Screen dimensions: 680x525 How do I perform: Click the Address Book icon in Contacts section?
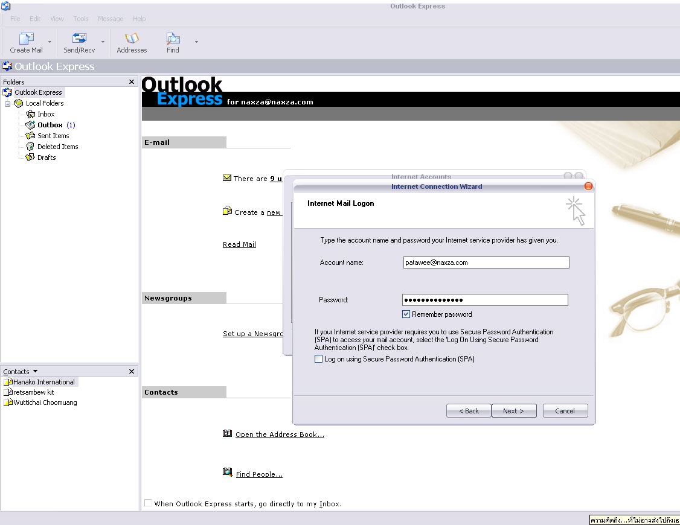tap(227, 434)
